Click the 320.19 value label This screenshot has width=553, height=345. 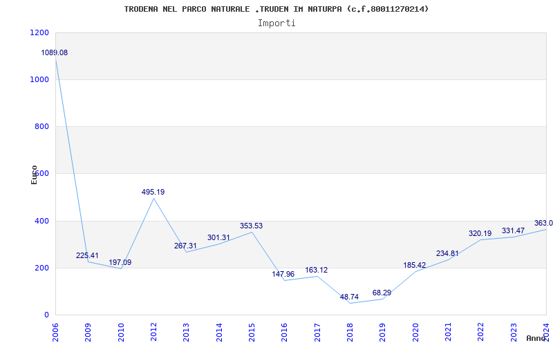click(480, 233)
